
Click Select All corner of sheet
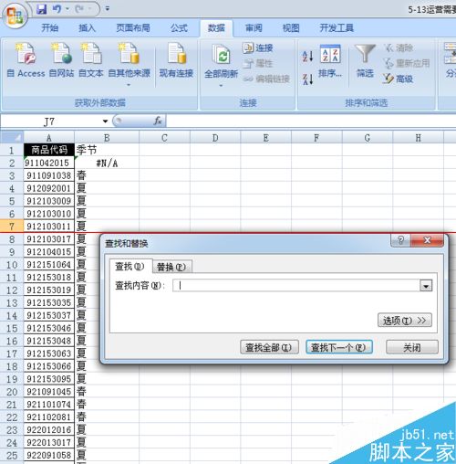12,138
